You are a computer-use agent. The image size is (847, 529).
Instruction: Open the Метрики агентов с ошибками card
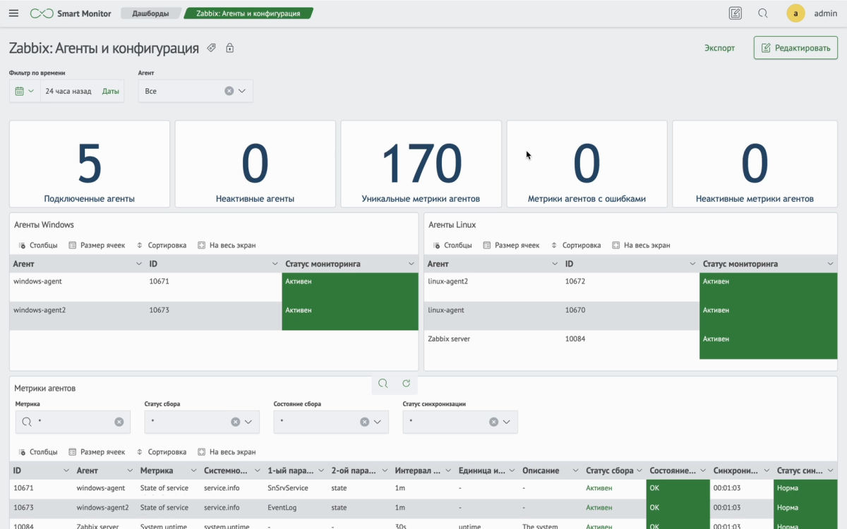pyautogui.click(x=587, y=164)
